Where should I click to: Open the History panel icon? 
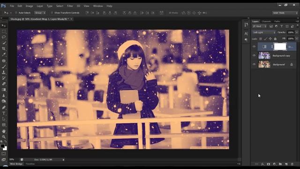(246, 24)
